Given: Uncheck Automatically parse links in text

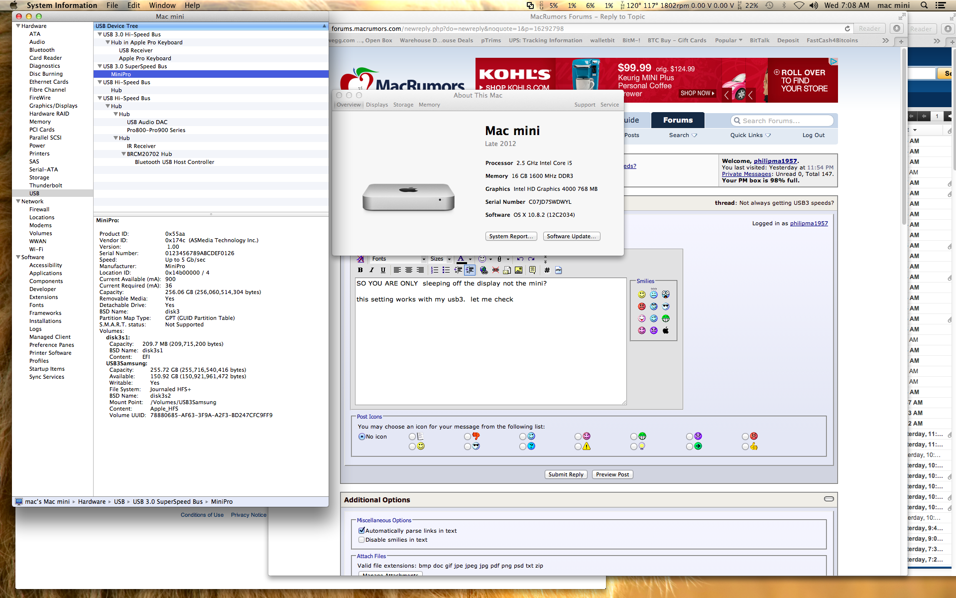Looking at the screenshot, I should pyautogui.click(x=361, y=531).
